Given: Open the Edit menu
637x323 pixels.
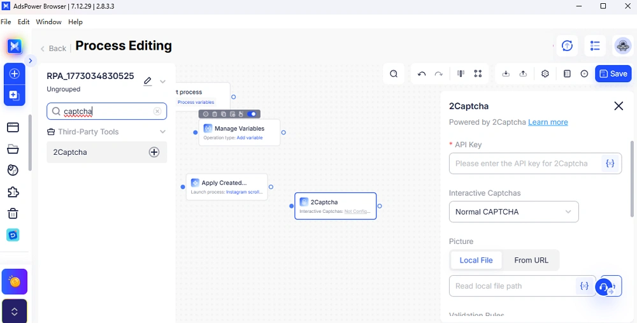Looking at the screenshot, I should coord(24,22).
